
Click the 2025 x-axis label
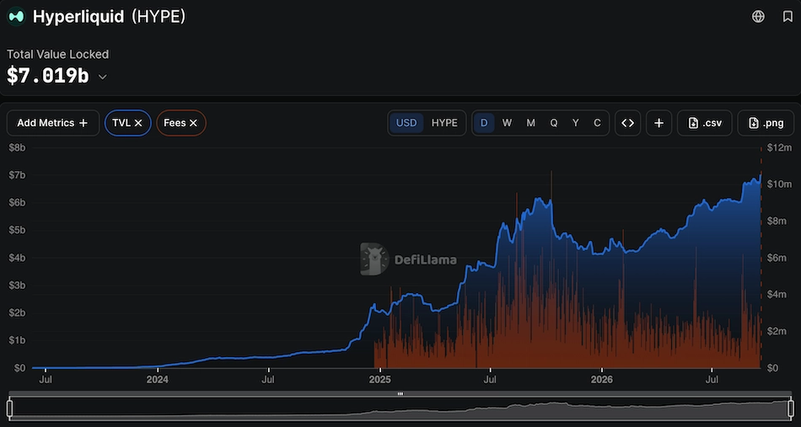point(380,380)
